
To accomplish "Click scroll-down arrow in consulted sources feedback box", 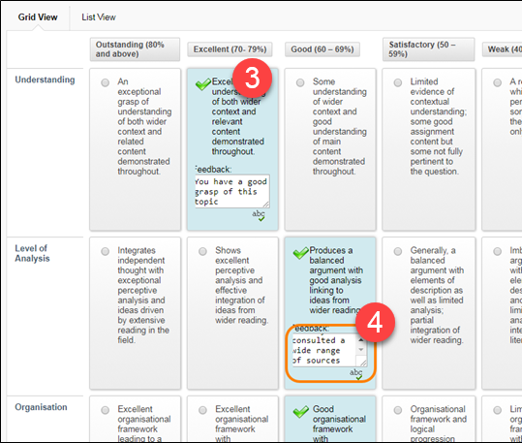I will click(361, 349).
